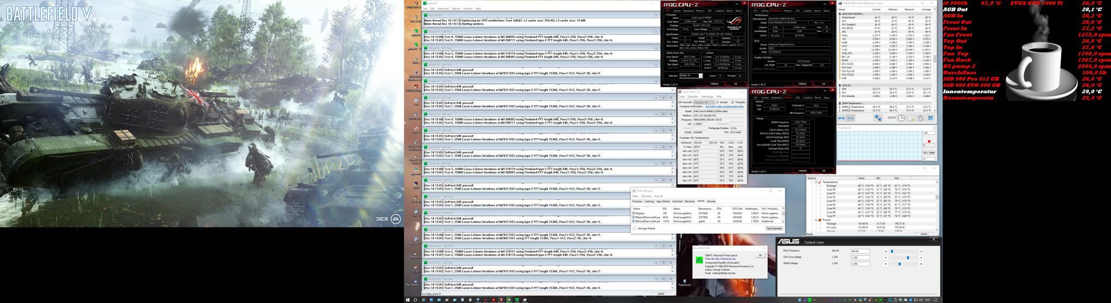Open About tab in CPU-Z Memory window

(827, 98)
